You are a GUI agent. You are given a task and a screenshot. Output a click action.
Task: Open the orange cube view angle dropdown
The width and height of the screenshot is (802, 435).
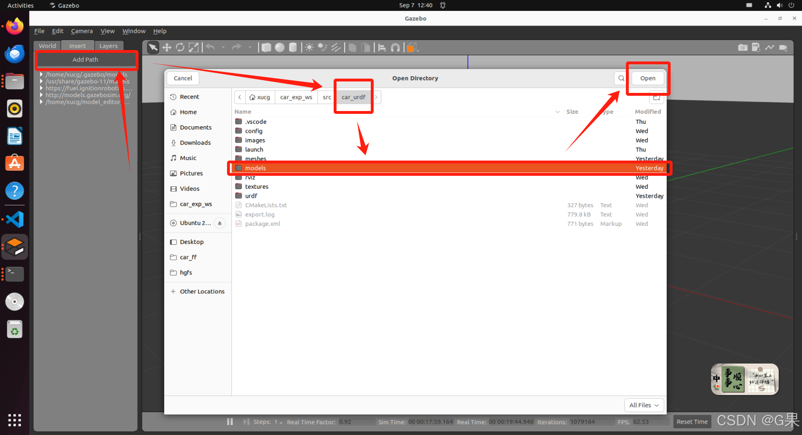pos(412,47)
